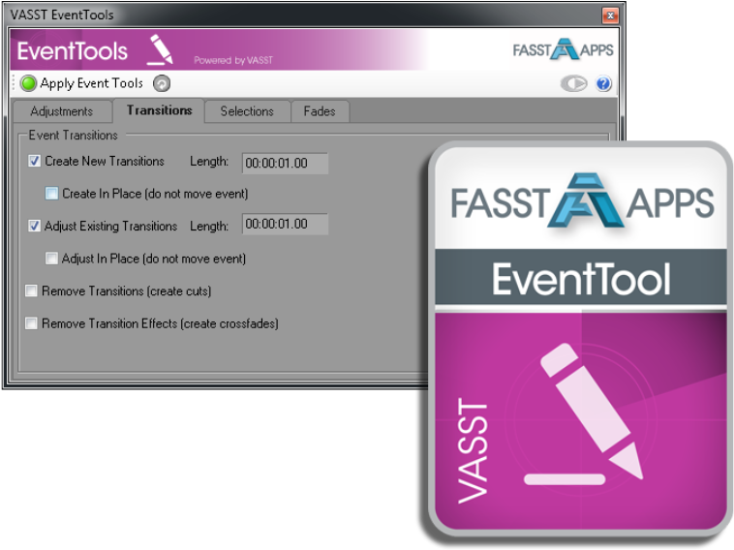Click the large FASST APPS box logo
This screenshot has width=734, height=550.
coord(582,200)
